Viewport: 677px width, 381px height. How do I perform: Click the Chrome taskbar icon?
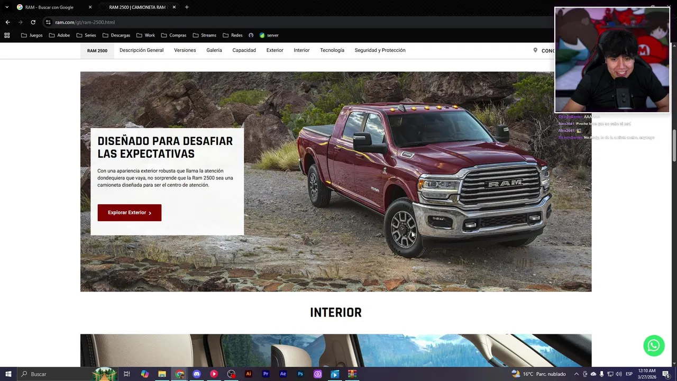(180, 374)
